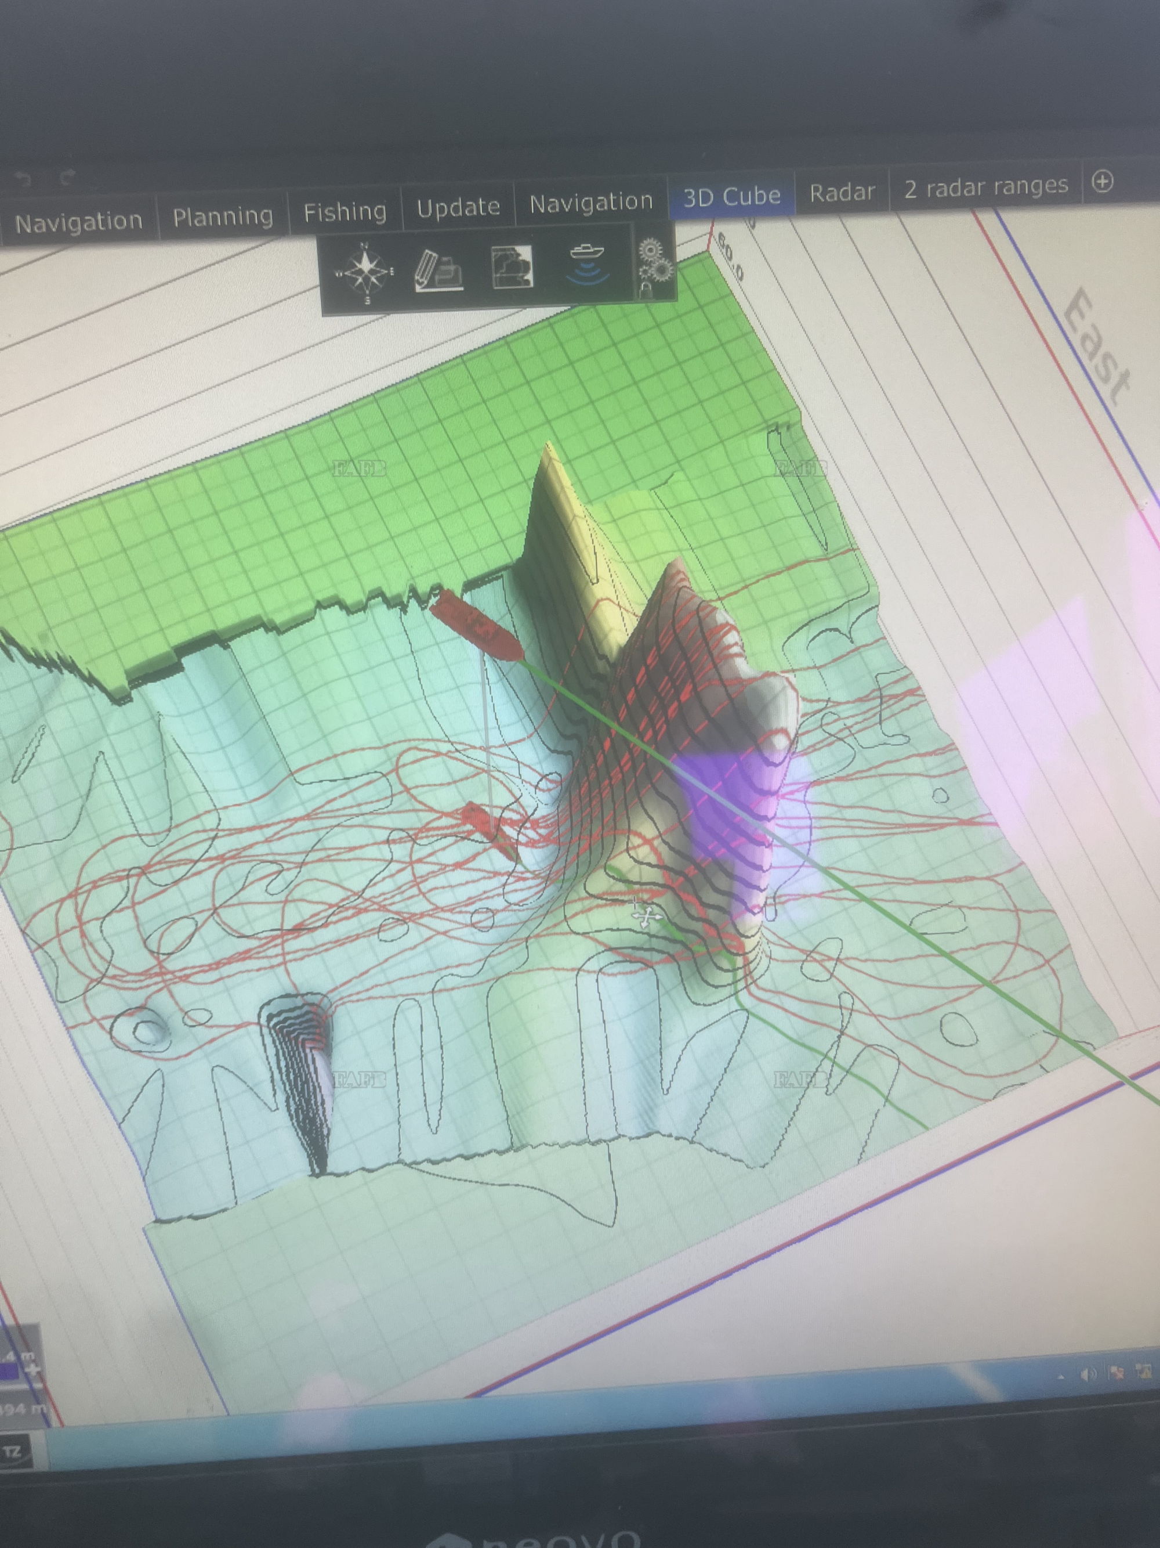Select Navigation tab next to 3D Cube
1160x1548 pixels.
pyautogui.click(x=592, y=202)
